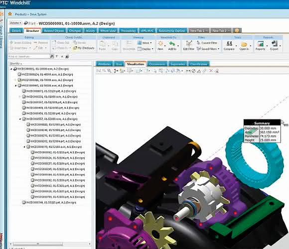289x249 pixels.
Task: Open the Relationship Explorer tab
Action: pos(172,30)
